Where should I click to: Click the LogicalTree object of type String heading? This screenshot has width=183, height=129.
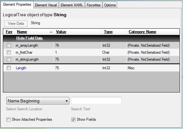tap(35, 15)
